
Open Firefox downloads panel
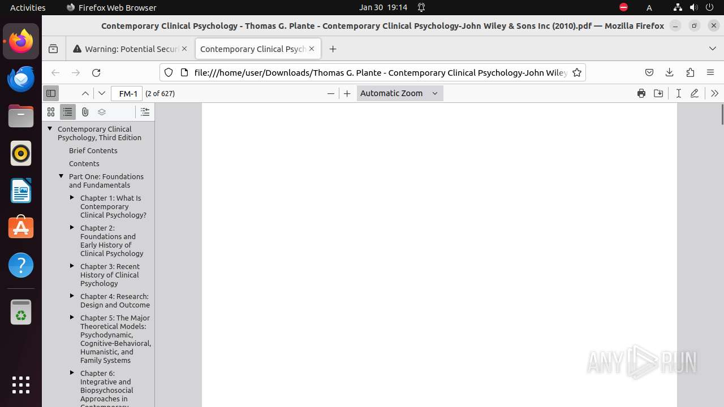click(x=670, y=72)
